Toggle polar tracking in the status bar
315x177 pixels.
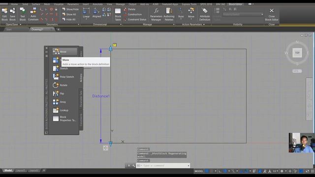[225, 171]
